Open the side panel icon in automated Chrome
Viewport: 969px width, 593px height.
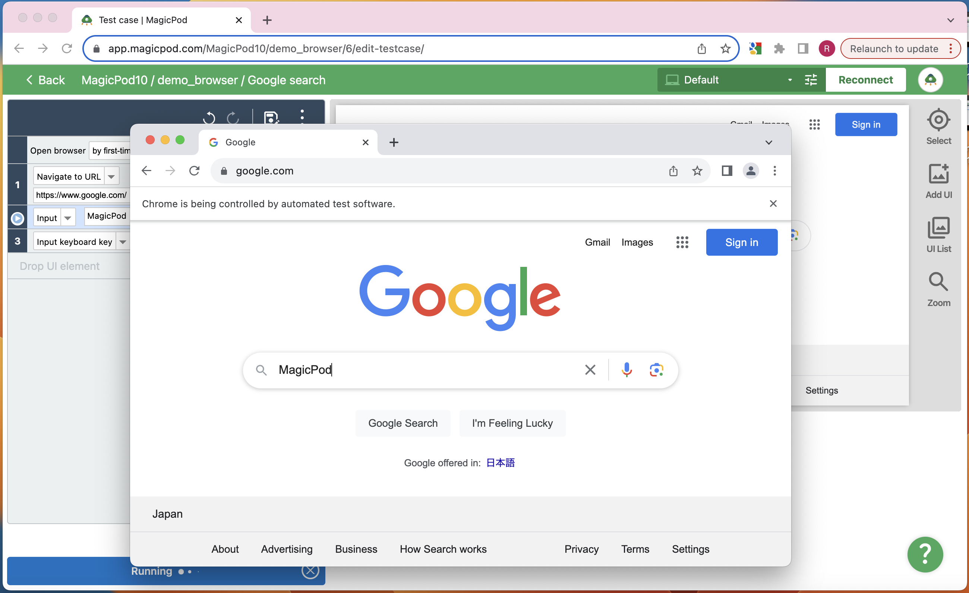[726, 171]
